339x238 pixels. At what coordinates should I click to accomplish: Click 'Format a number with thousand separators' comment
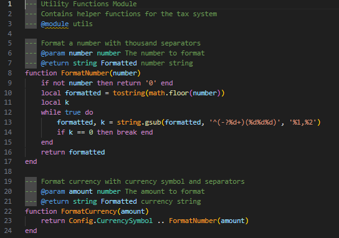click(121, 43)
